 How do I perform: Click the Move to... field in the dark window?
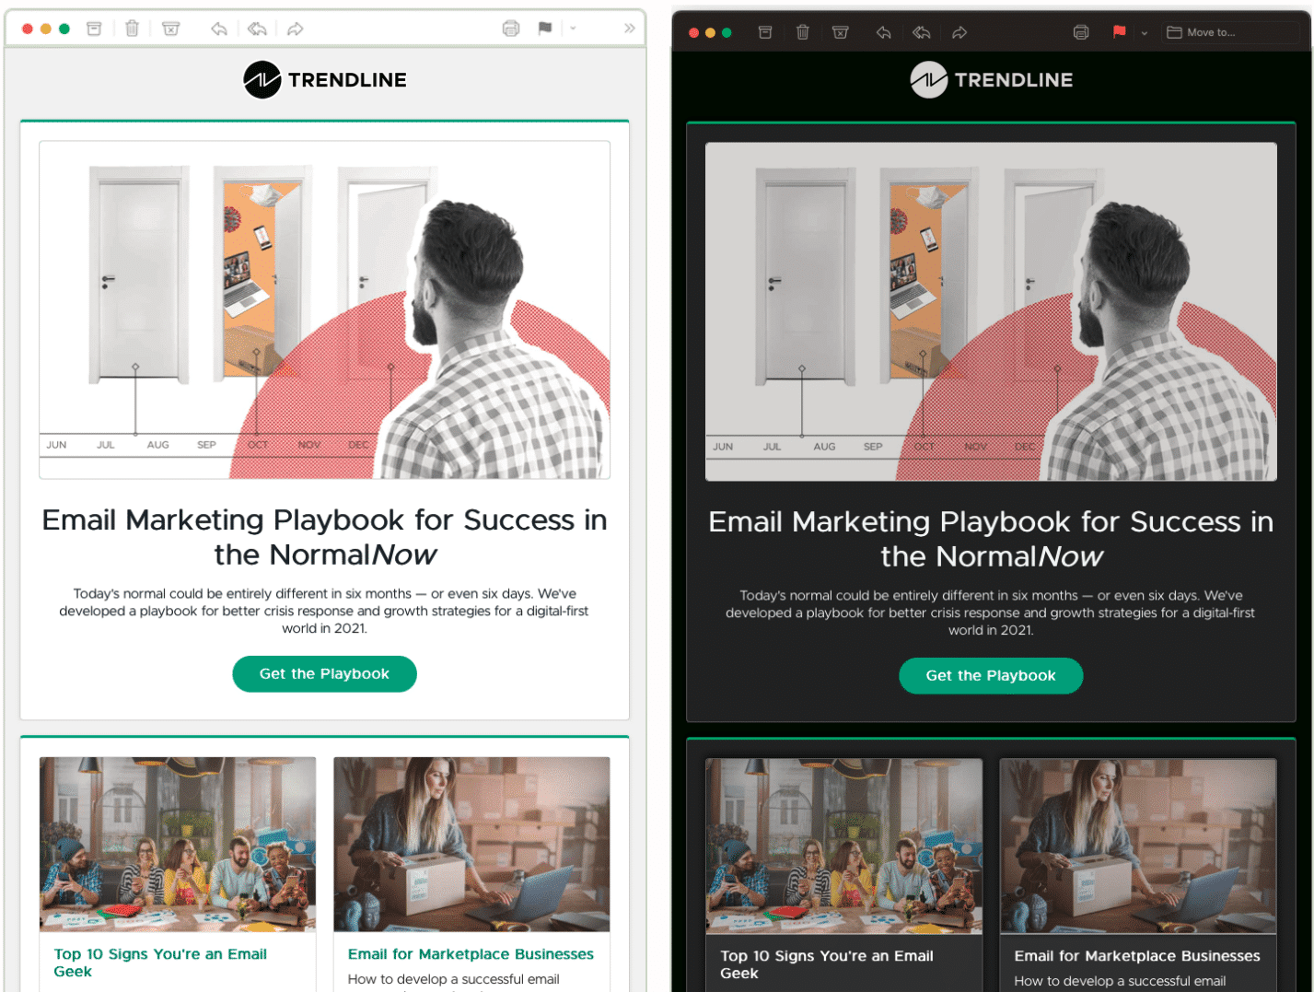coord(1232,32)
